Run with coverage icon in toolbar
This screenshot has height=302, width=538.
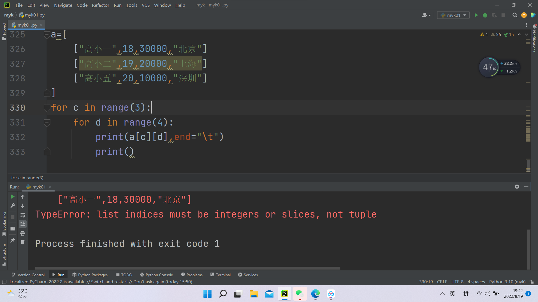tap(494, 15)
